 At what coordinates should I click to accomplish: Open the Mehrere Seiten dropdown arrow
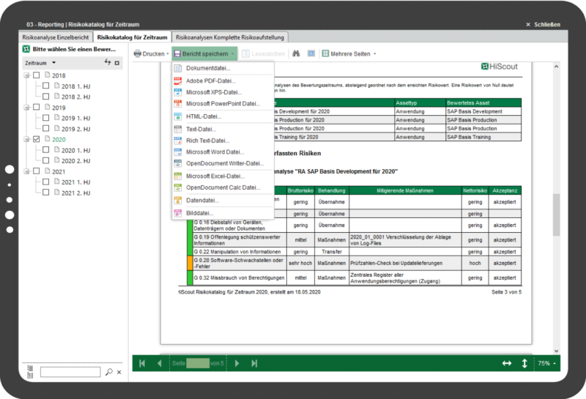point(374,53)
